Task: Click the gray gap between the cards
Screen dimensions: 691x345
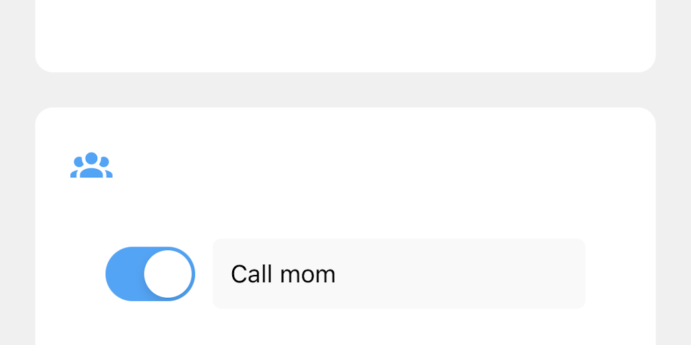Action: pos(345,90)
